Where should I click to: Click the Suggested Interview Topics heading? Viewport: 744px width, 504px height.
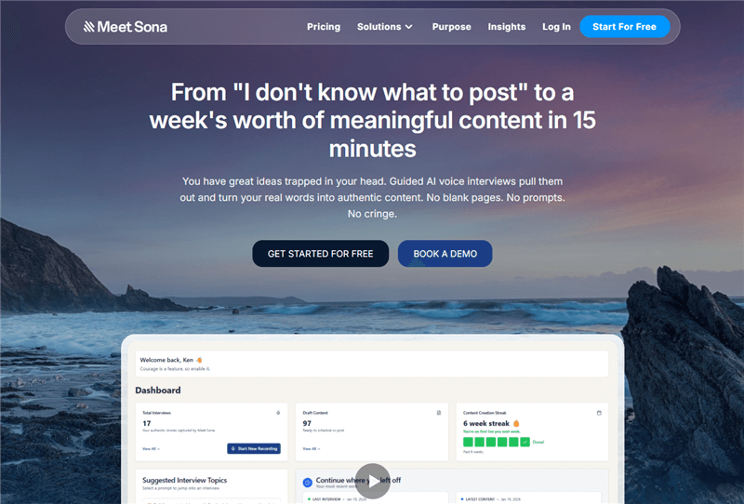184,480
